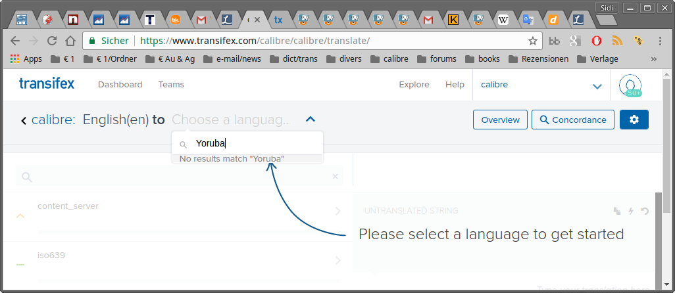Click the copy source icon beside Untranslated String
The width and height of the screenshot is (675, 293).
(x=617, y=211)
